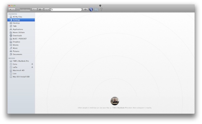Go forward using the toolbar forward arrow
The width and height of the screenshot is (202, 124).
(x=13, y=9)
